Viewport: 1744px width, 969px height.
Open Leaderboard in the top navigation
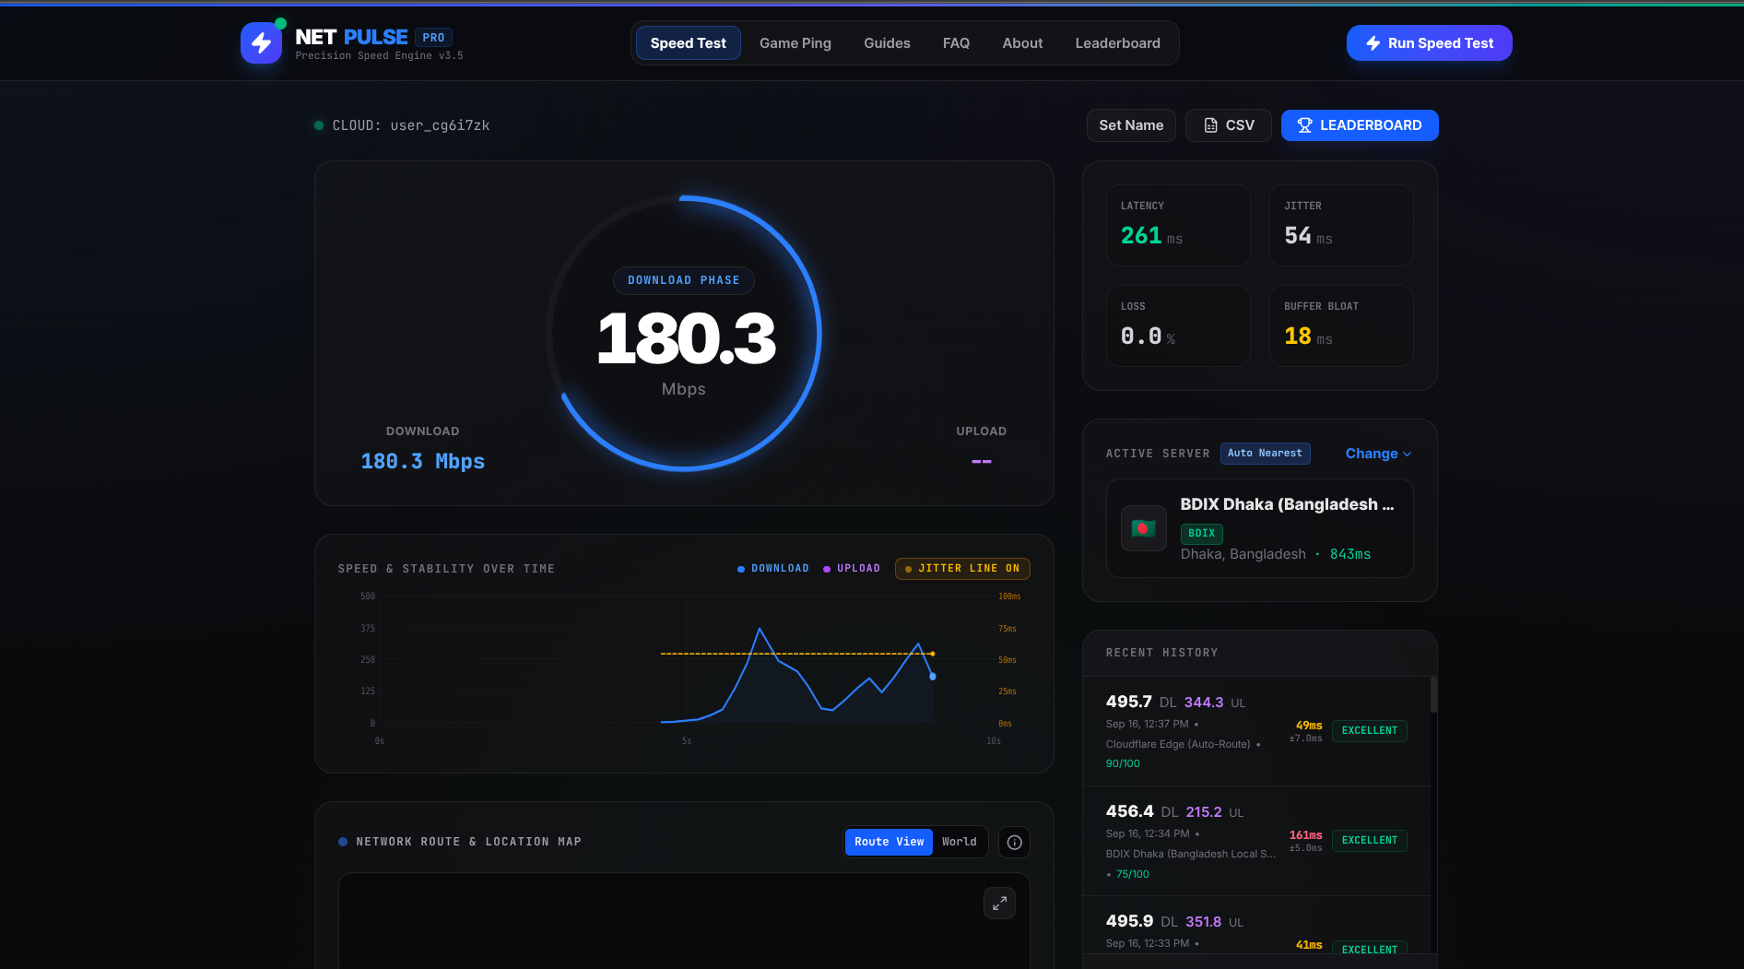(x=1117, y=43)
